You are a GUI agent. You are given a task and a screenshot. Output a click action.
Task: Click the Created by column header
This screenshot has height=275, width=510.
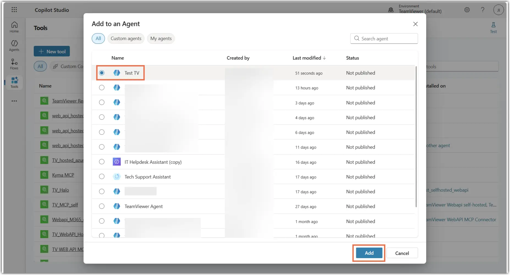238,58
